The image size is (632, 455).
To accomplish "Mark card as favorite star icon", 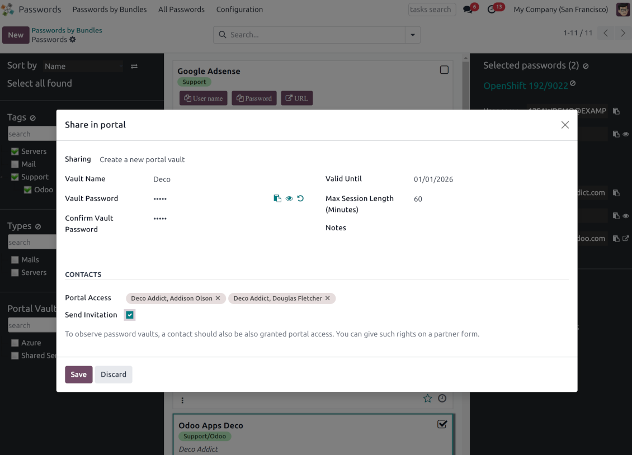I will point(428,399).
